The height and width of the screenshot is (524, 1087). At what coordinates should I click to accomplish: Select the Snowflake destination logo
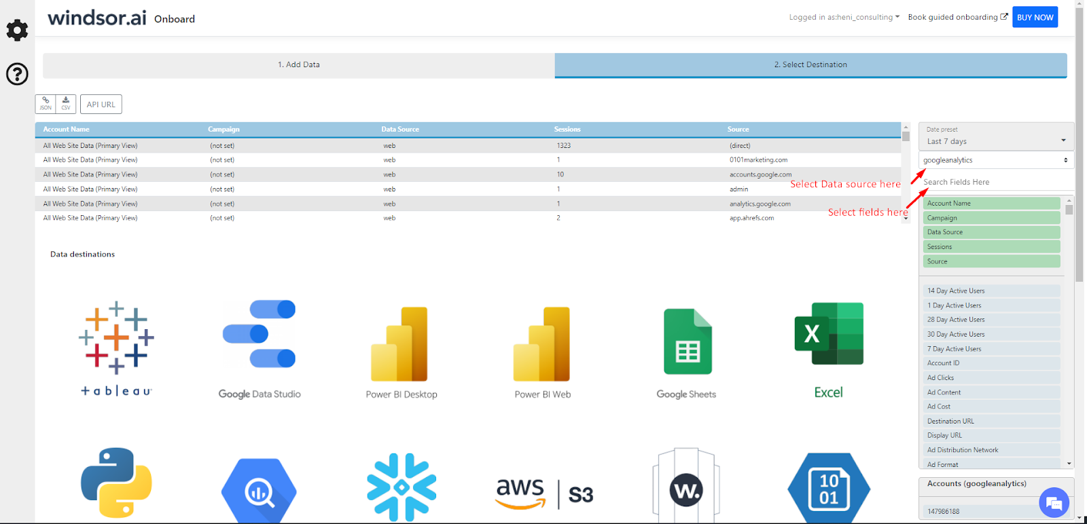[x=402, y=487]
